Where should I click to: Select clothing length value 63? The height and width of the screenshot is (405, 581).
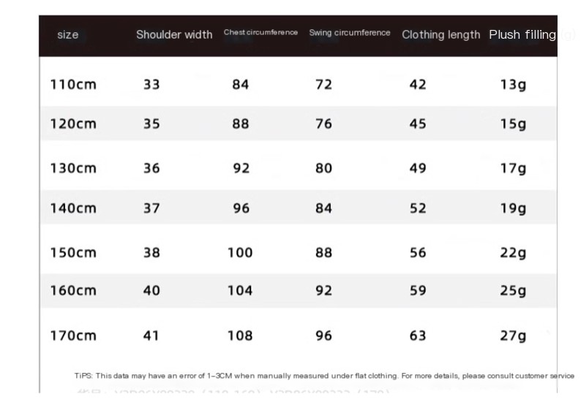tap(418, 336)
